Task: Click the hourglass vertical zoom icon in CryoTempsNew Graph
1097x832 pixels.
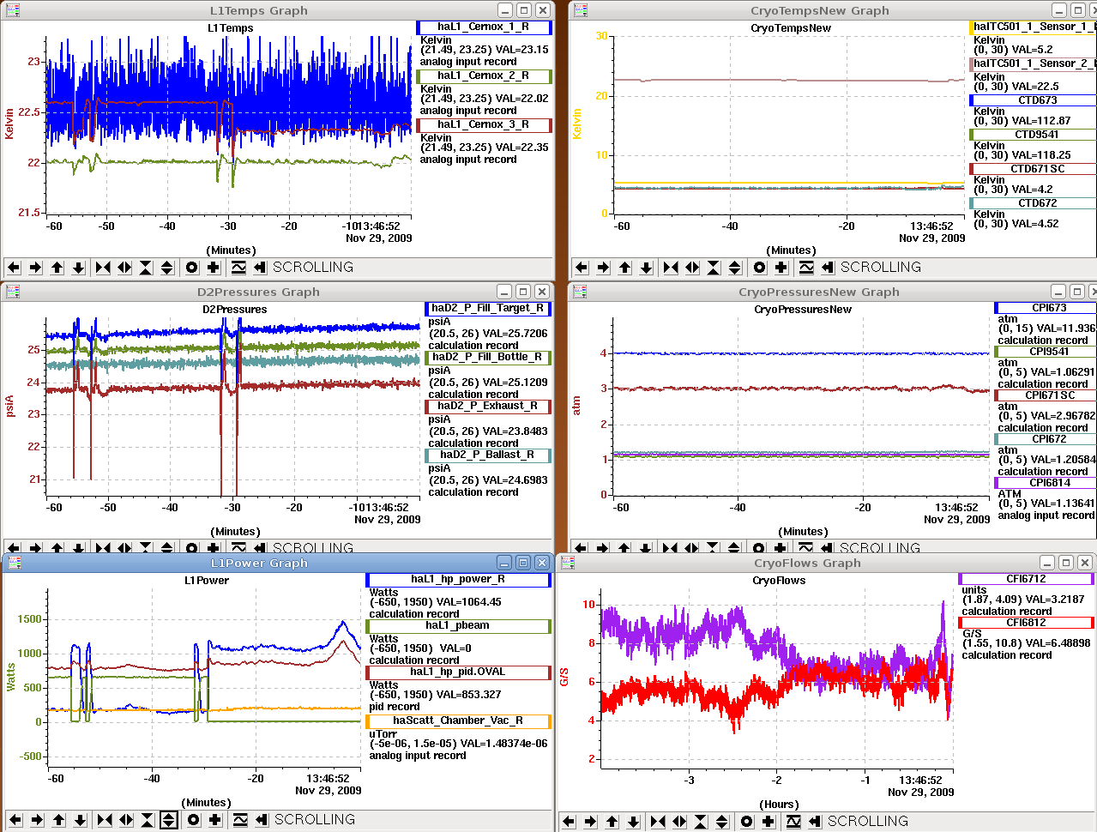Action: (x=714, y=268)
